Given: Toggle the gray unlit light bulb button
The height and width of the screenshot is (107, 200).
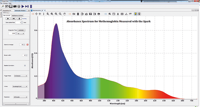Looking at the screenshot, I should [139, 14].
